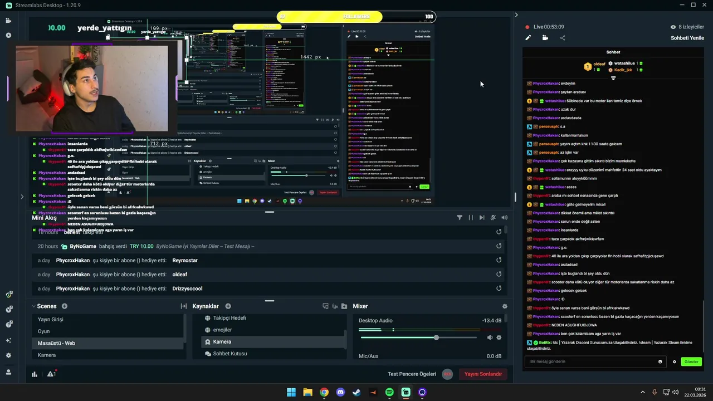Viewport: 713px width, 401px height.
Task: Open Desktop Audio source settings gear
Action: [499, 338]
